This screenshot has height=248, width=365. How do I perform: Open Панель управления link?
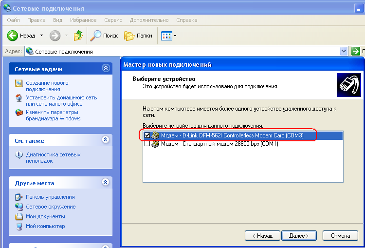[x=50, y=197]
